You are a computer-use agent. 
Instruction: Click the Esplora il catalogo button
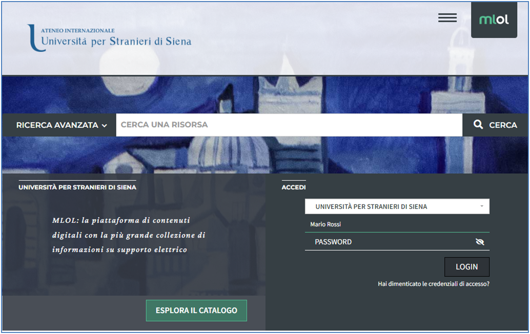coord(196,310)
